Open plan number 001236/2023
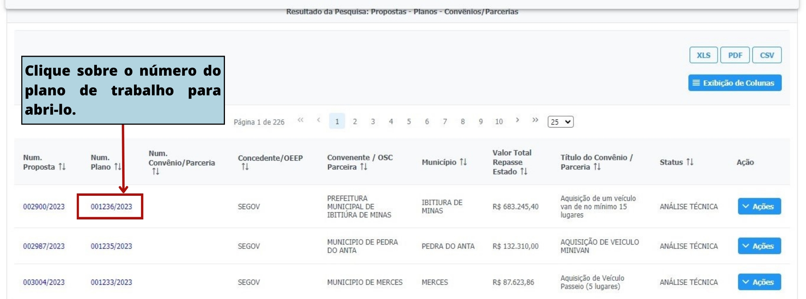This screenshot has width=806, height=299. point(111,207)
